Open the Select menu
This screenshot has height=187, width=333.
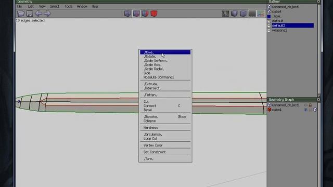click(x=54, y=6)
